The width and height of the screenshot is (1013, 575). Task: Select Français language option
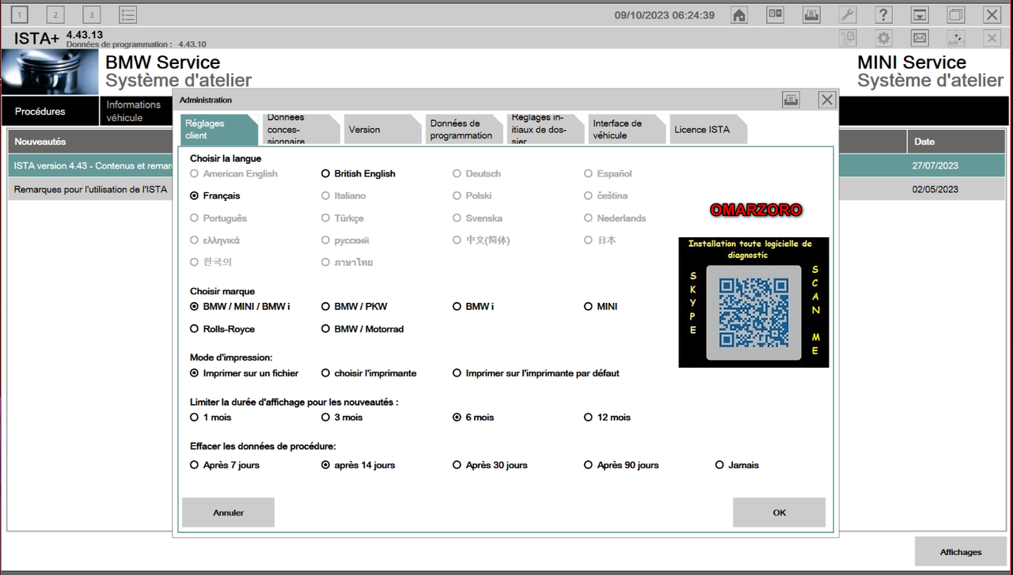[x=214, y=195]
